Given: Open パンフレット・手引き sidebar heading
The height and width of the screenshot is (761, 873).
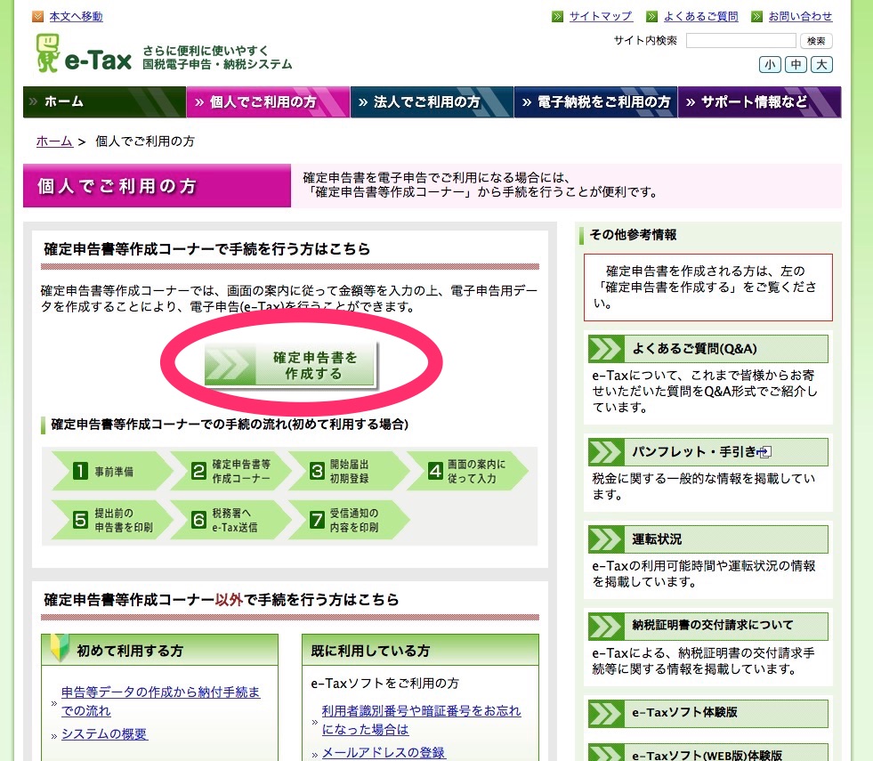Looking at the screenshot, I should (708, 452).
